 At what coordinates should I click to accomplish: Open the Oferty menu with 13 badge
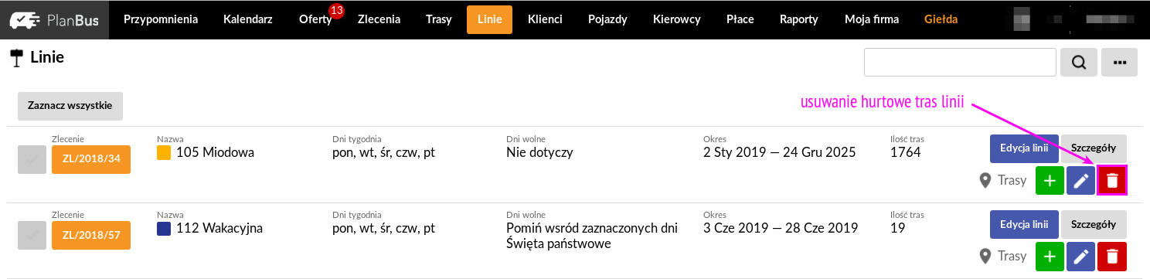click(x=315, y=20)
